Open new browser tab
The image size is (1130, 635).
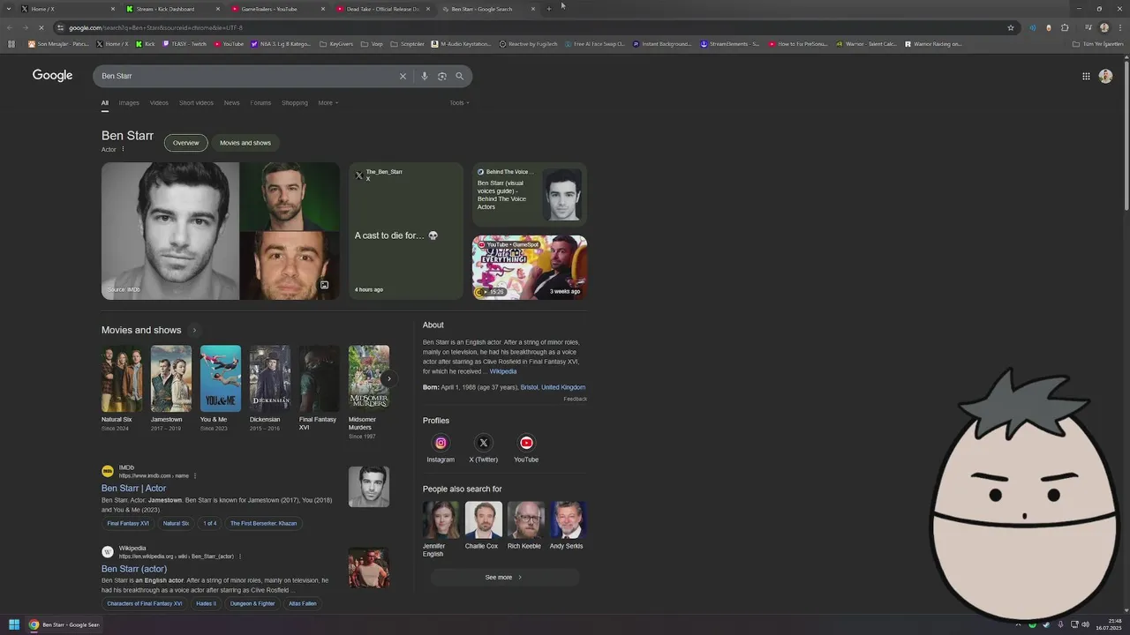549,9
